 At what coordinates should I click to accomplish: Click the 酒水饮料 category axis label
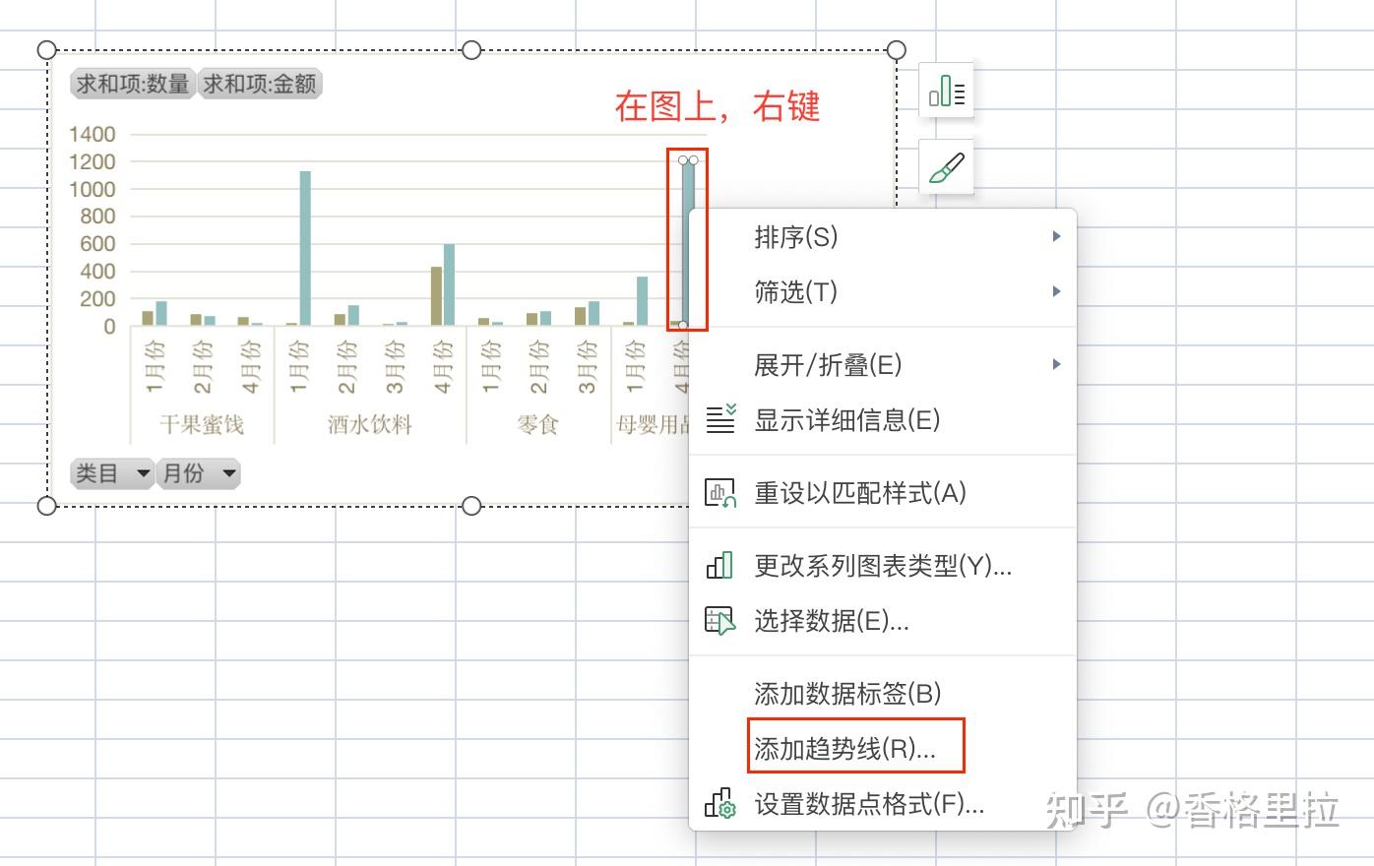(370, 424)
